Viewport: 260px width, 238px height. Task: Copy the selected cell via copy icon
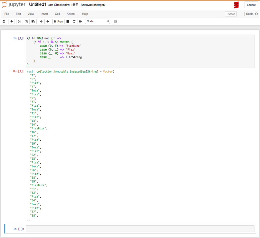click(26, 21)
